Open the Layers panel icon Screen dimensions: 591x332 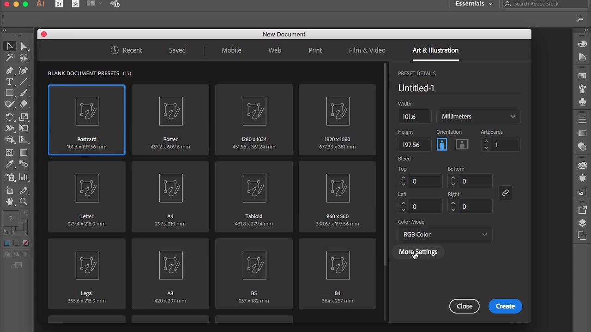582,223
